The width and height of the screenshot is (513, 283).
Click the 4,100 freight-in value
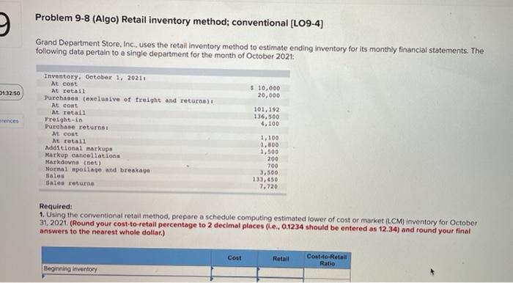point(270,124)
